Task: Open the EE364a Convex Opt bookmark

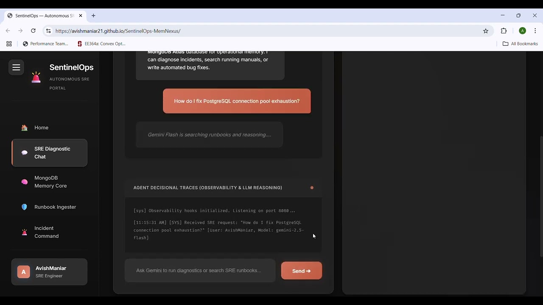Action: pos(101,44)
